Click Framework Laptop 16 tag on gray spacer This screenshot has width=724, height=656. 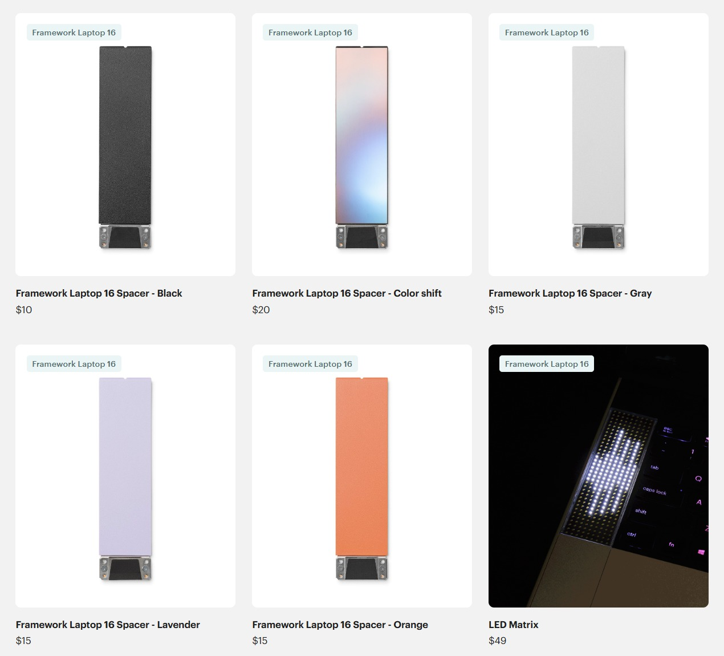click(x=547, y=33)
